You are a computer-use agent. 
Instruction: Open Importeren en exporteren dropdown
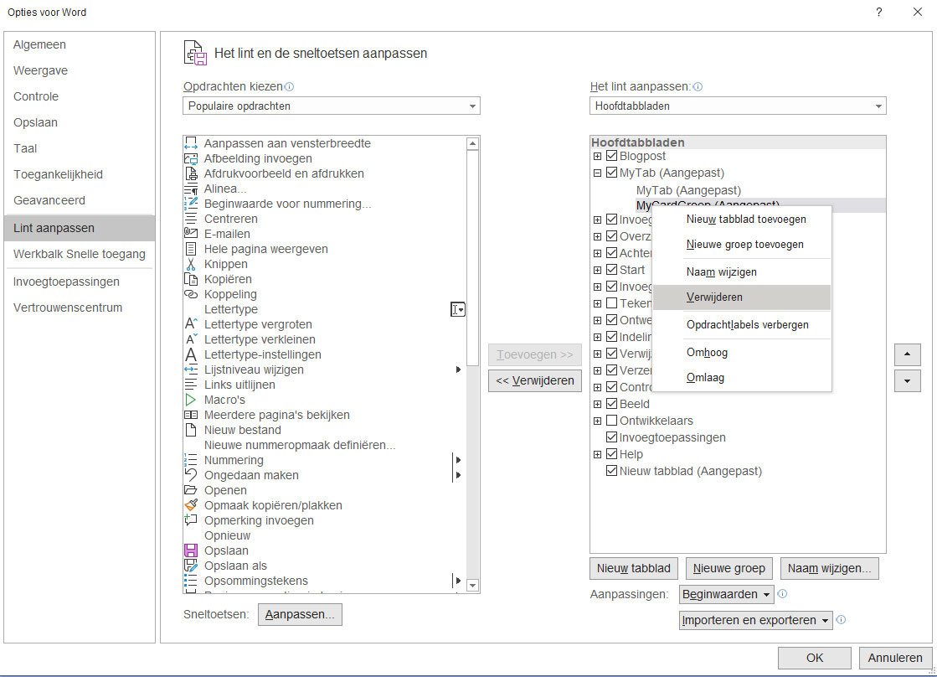coord(756,620)
